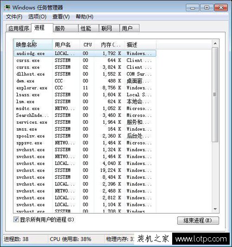Close the Task Manager window
The height and width of the screenshot is (247, 232).
(221, 7)
